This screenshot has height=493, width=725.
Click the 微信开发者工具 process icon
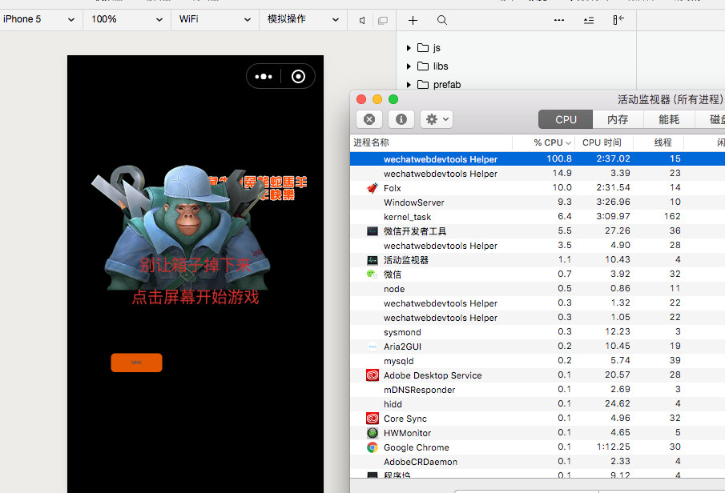point(373,231)
